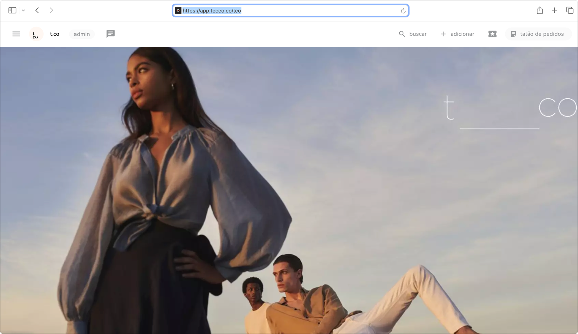Screen dimensions: 578x334
Task: Go back with the back arrow
Action: tap(37, 10)
